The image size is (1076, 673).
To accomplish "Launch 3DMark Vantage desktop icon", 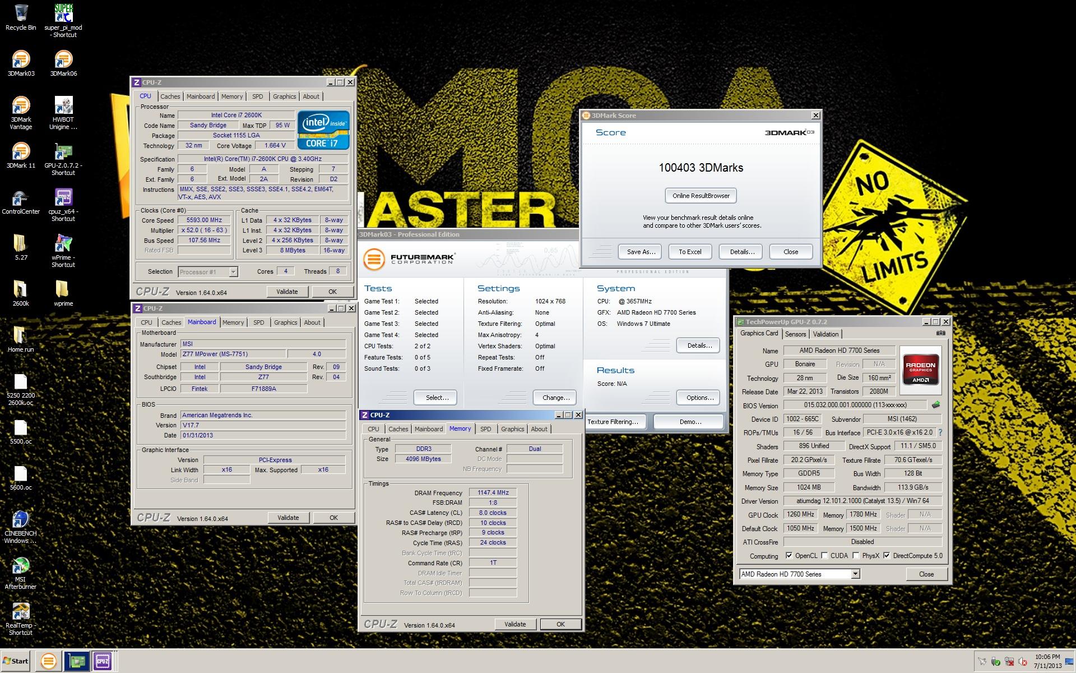I will tap(21, 113).
